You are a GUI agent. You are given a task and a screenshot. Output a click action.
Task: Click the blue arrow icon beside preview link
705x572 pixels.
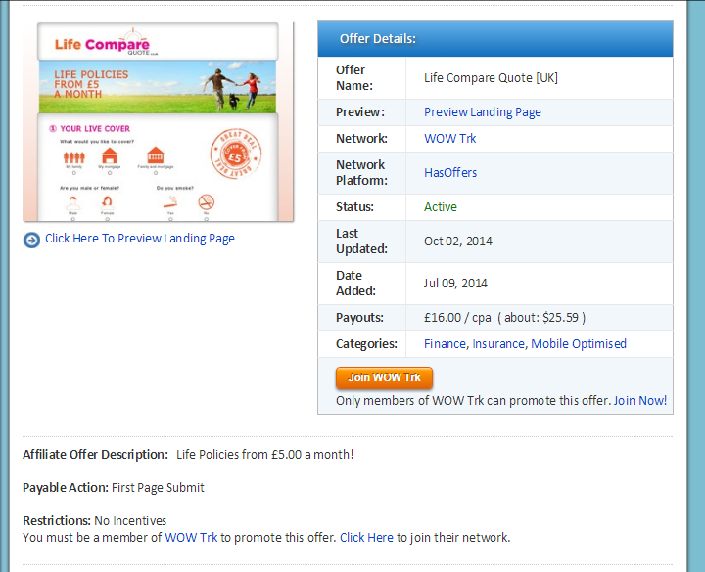coord(31,240)
